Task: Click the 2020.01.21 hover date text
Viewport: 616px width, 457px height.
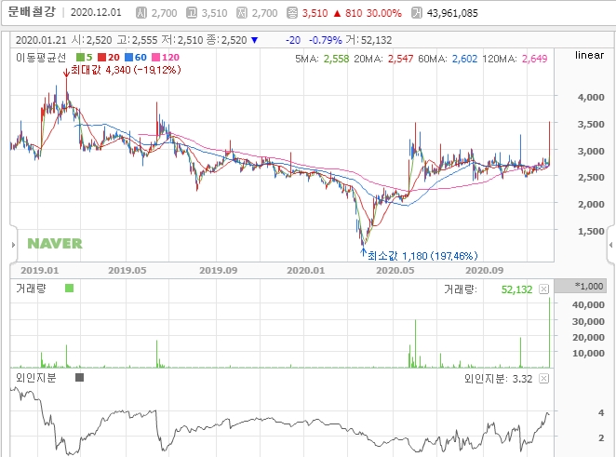Action: (x=41, y=40)
